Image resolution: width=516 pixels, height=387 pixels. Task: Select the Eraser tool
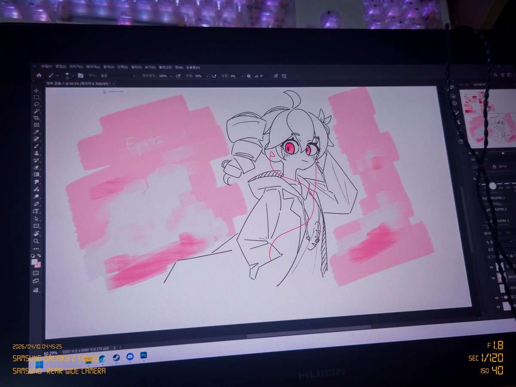coord(37,167)
